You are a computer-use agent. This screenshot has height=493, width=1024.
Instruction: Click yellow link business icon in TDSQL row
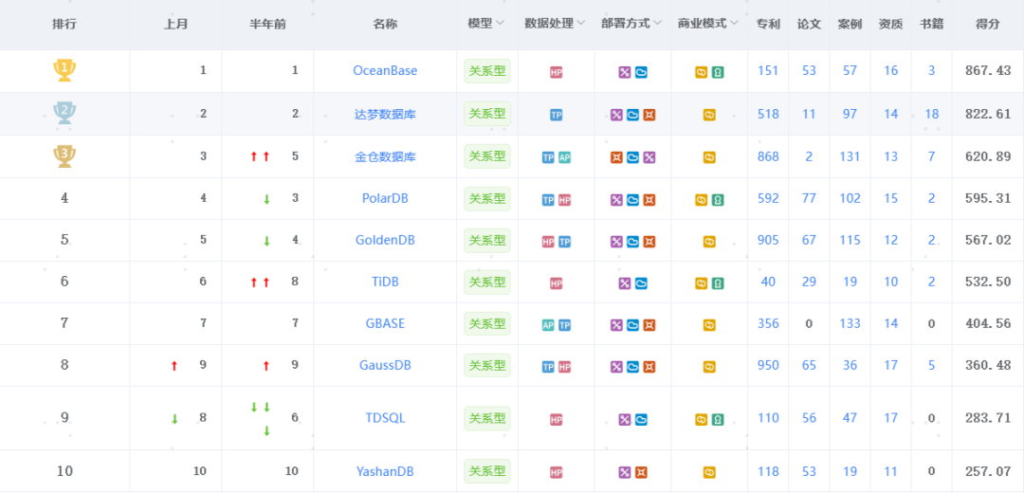[702, 419]
